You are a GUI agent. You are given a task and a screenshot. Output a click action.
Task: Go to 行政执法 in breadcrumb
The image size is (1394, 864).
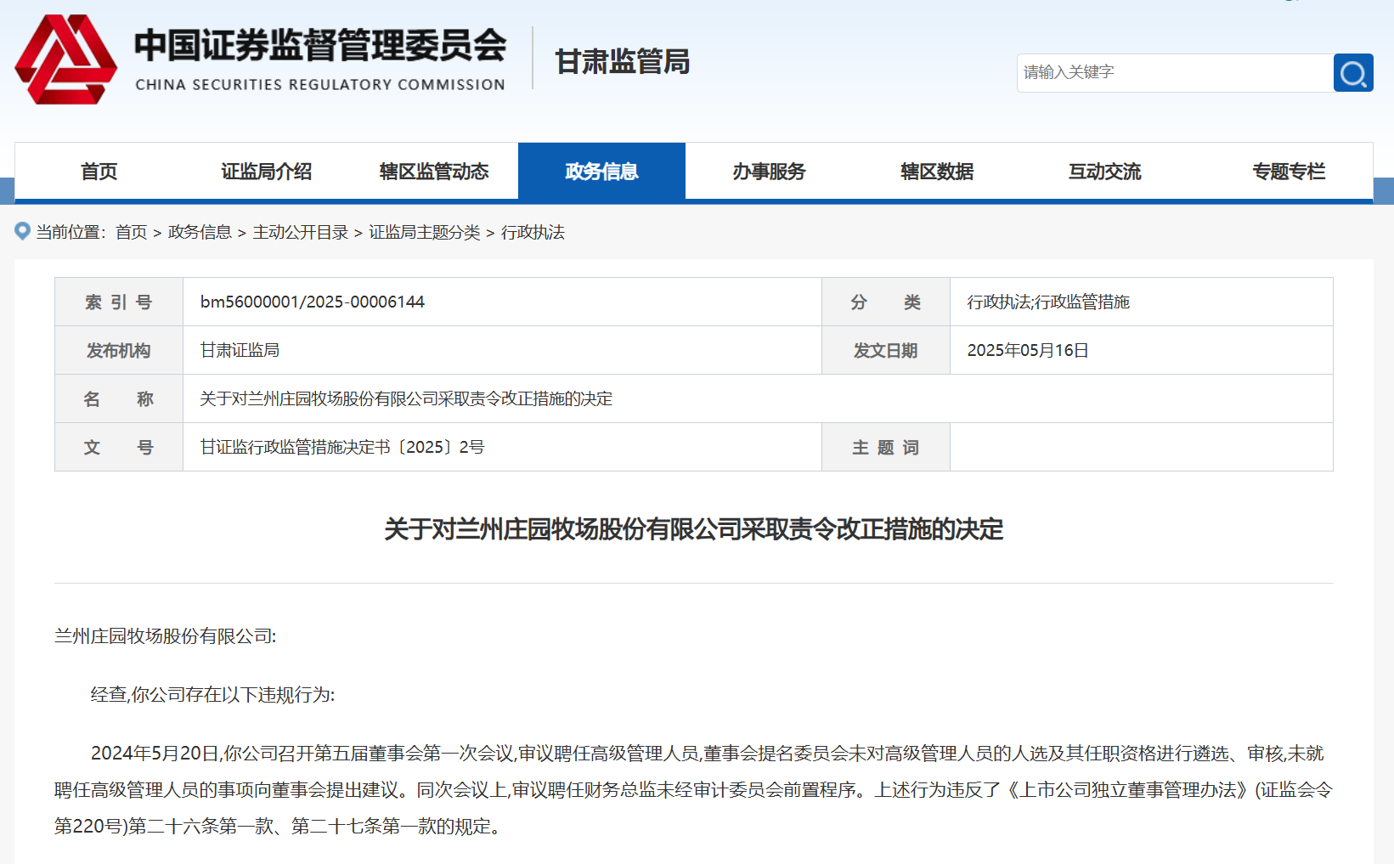click(x=533, y=232)
